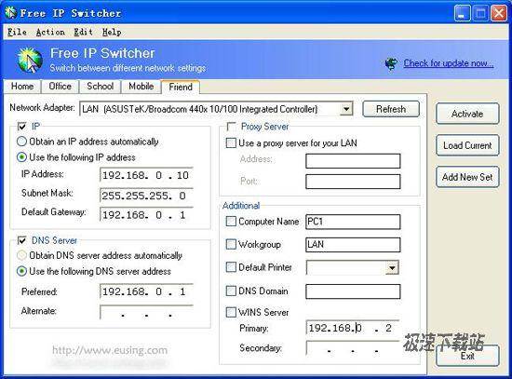Enable the Workgroup checkbox
The image size is (512, 379).
point(231,244)
